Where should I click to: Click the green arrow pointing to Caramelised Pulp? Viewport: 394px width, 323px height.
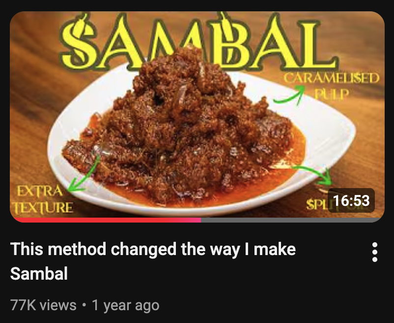tap(289, 94)
